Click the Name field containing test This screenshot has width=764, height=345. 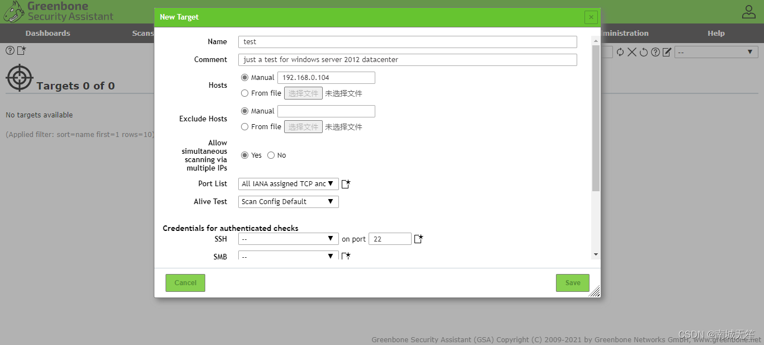[x=407, y=42]
